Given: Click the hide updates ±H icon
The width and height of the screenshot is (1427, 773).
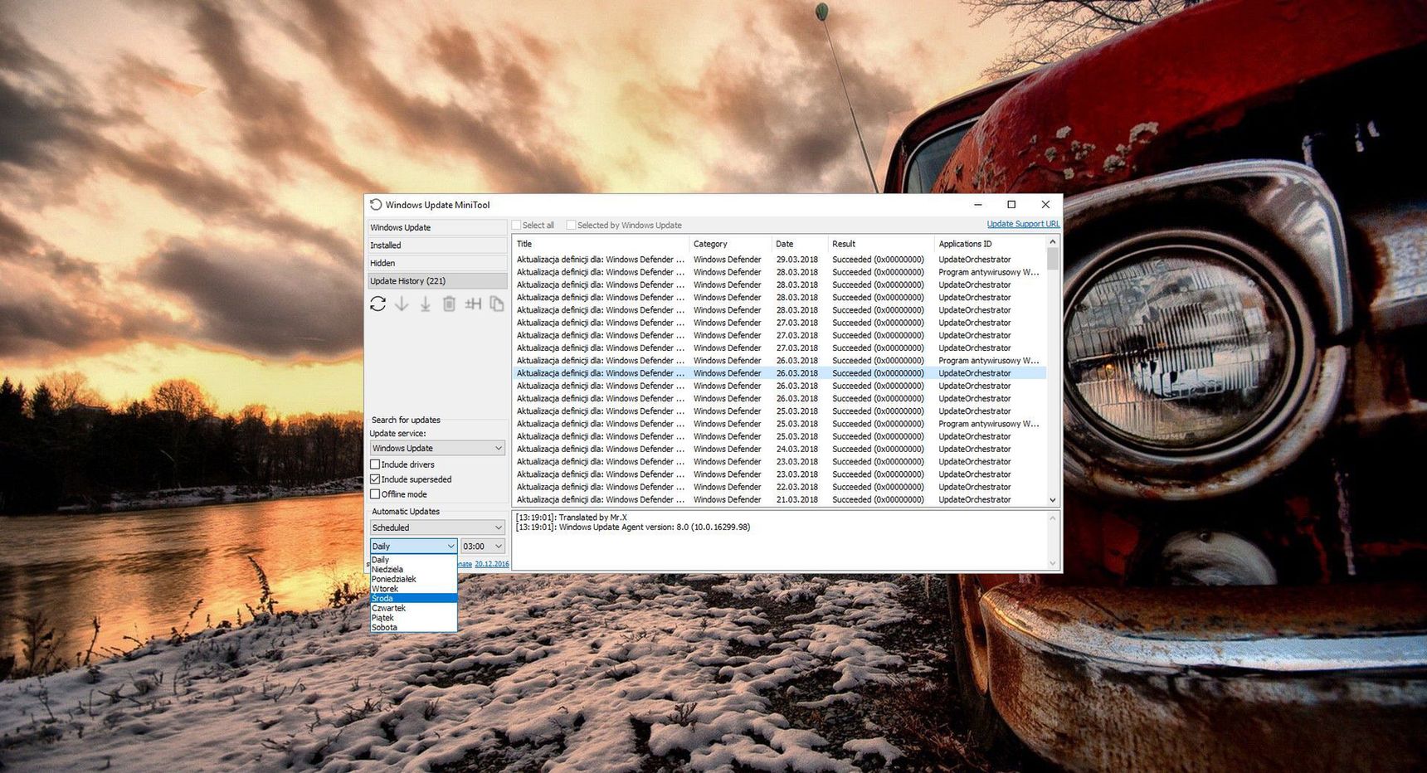Looking at the screenshot, I should [473, 304].
